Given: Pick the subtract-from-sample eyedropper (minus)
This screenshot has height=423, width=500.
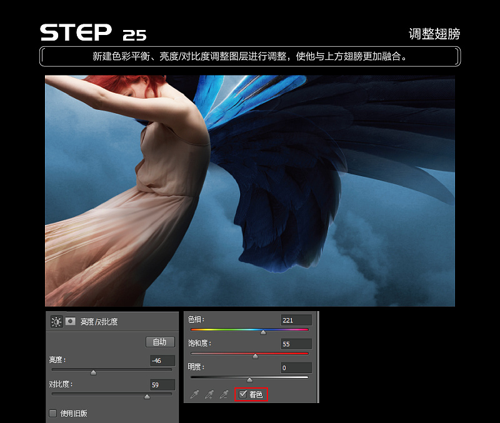Looking at the screenshot, I should (224, 394).
